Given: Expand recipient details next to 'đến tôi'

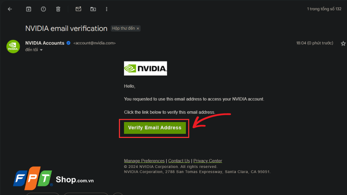Looking at the screenshot, I should tap(41, 50).
